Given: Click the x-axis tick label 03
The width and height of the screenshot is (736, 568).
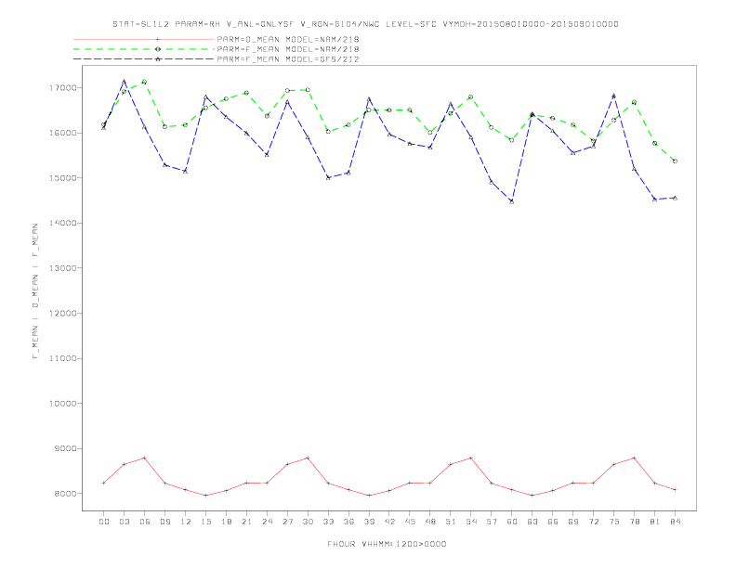Looking at the screenshot, I should (x=124, y=522).
